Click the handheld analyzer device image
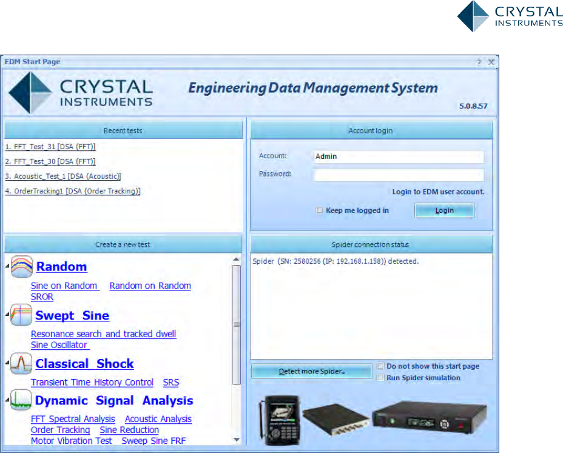 pyautogui.click(x=280, y=420)
